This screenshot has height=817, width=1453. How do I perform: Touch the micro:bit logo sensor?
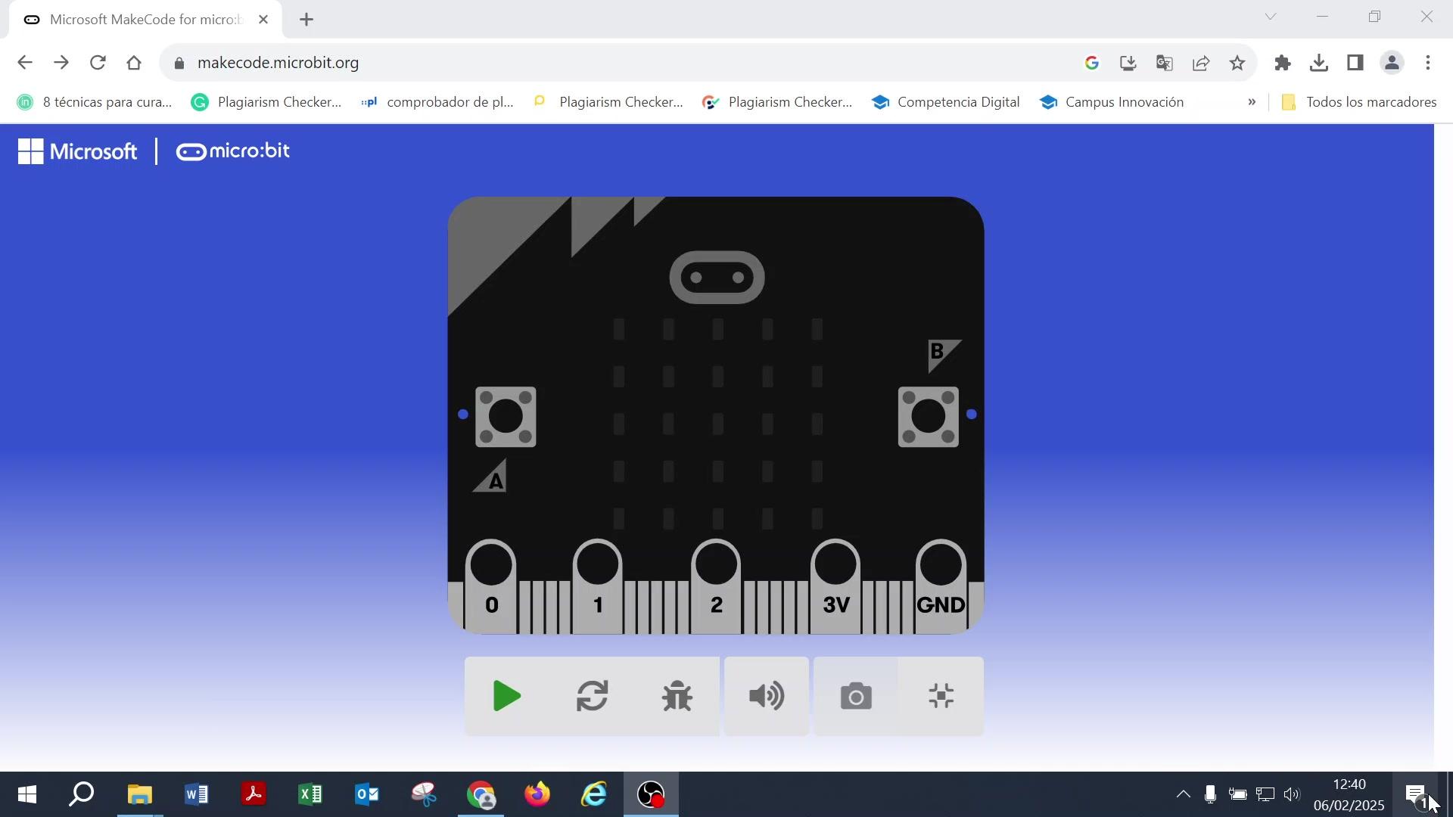(x=717, y=278)
